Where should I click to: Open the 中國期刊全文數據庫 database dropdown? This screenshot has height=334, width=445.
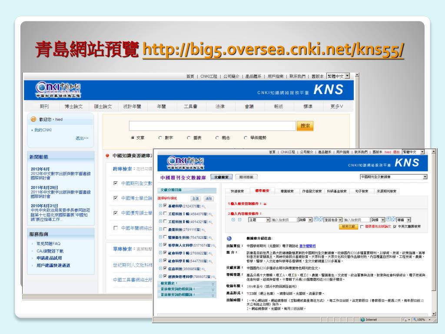coord(425,177)
